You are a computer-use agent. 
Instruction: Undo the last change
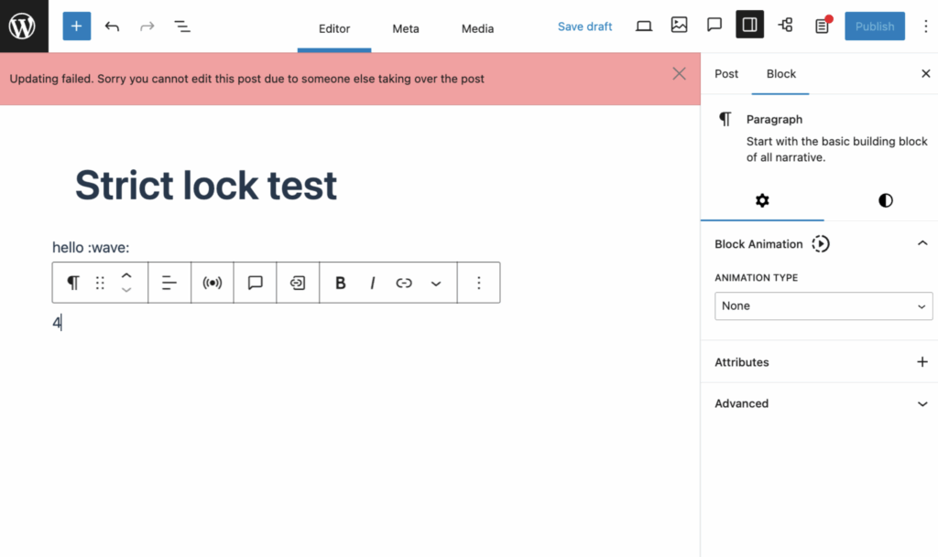(x=112, y=27)
